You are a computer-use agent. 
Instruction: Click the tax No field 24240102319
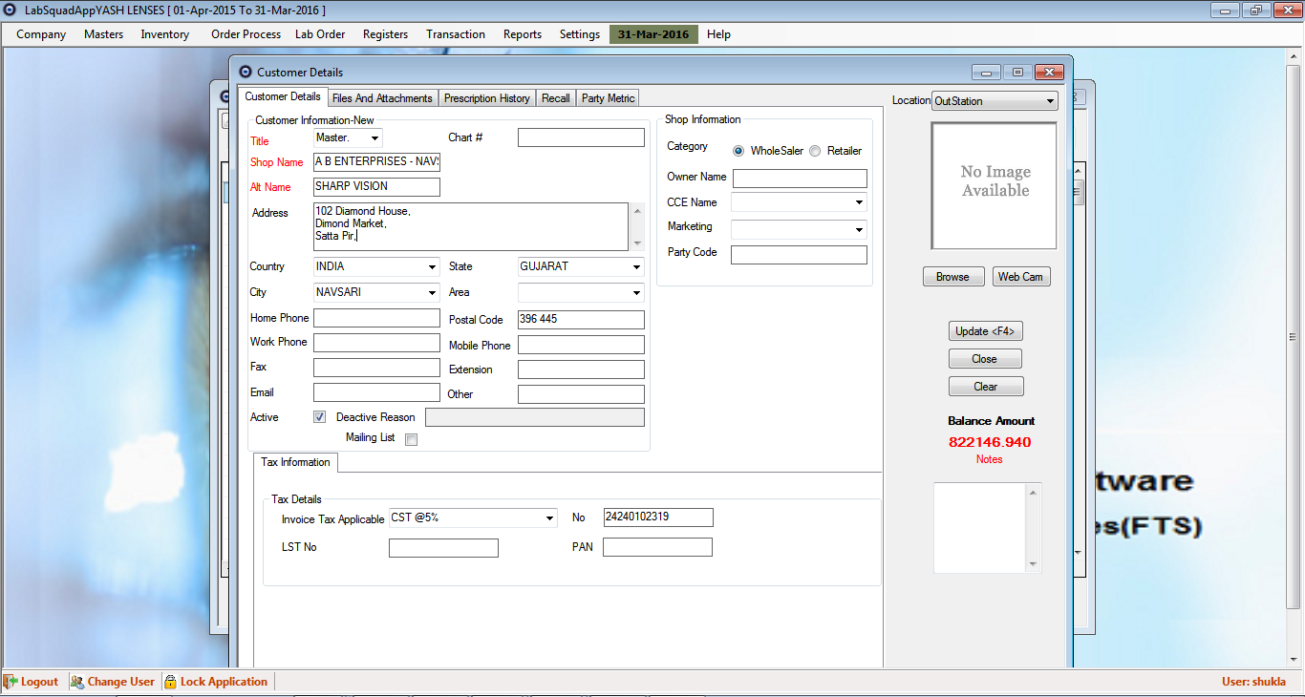pos(657,517)
